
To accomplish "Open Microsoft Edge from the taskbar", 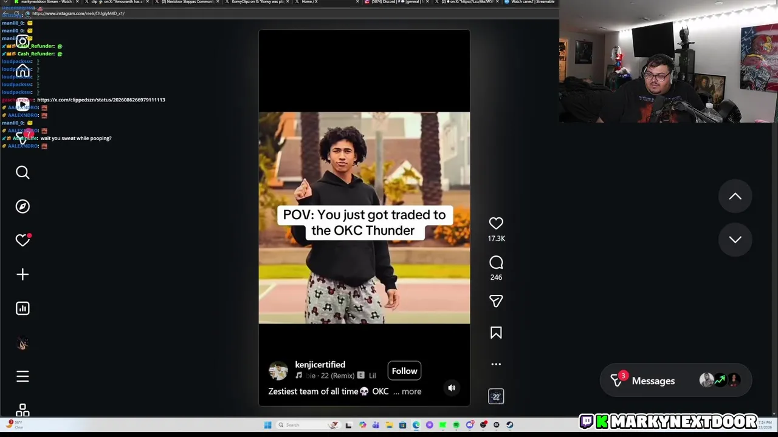I will [416, 425].
